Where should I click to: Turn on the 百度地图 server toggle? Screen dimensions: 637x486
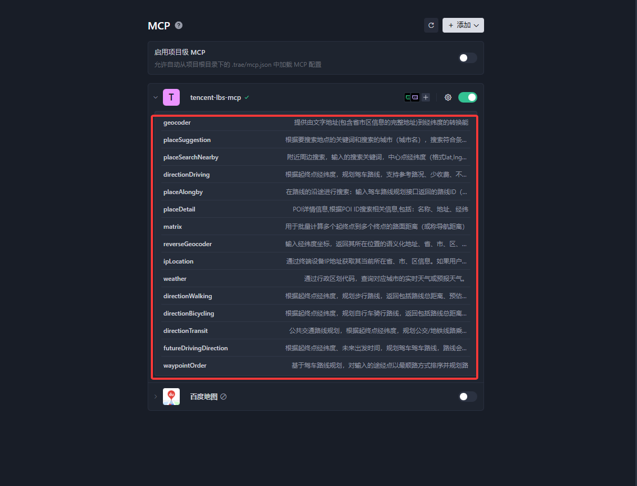coord(468,397)
